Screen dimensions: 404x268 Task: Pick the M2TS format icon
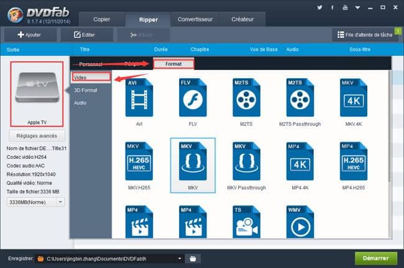click(x=246, y=97)
